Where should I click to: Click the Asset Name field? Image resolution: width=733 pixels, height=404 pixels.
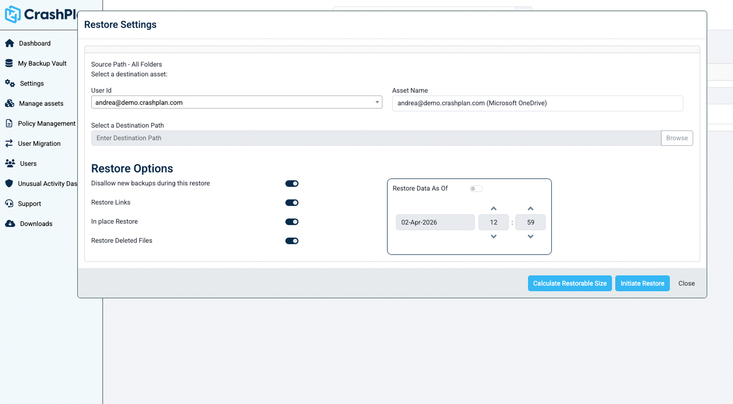pyautogui.click(x=538, y=103)
